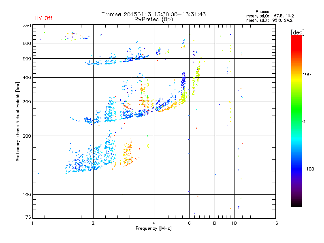This screenshot has width=324, height=243.
Task: Click the x-axis tick label "4"
Action: tap(154, 223)
